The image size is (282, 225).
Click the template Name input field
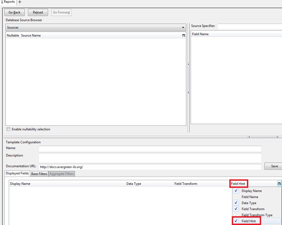tap(150, 149)
